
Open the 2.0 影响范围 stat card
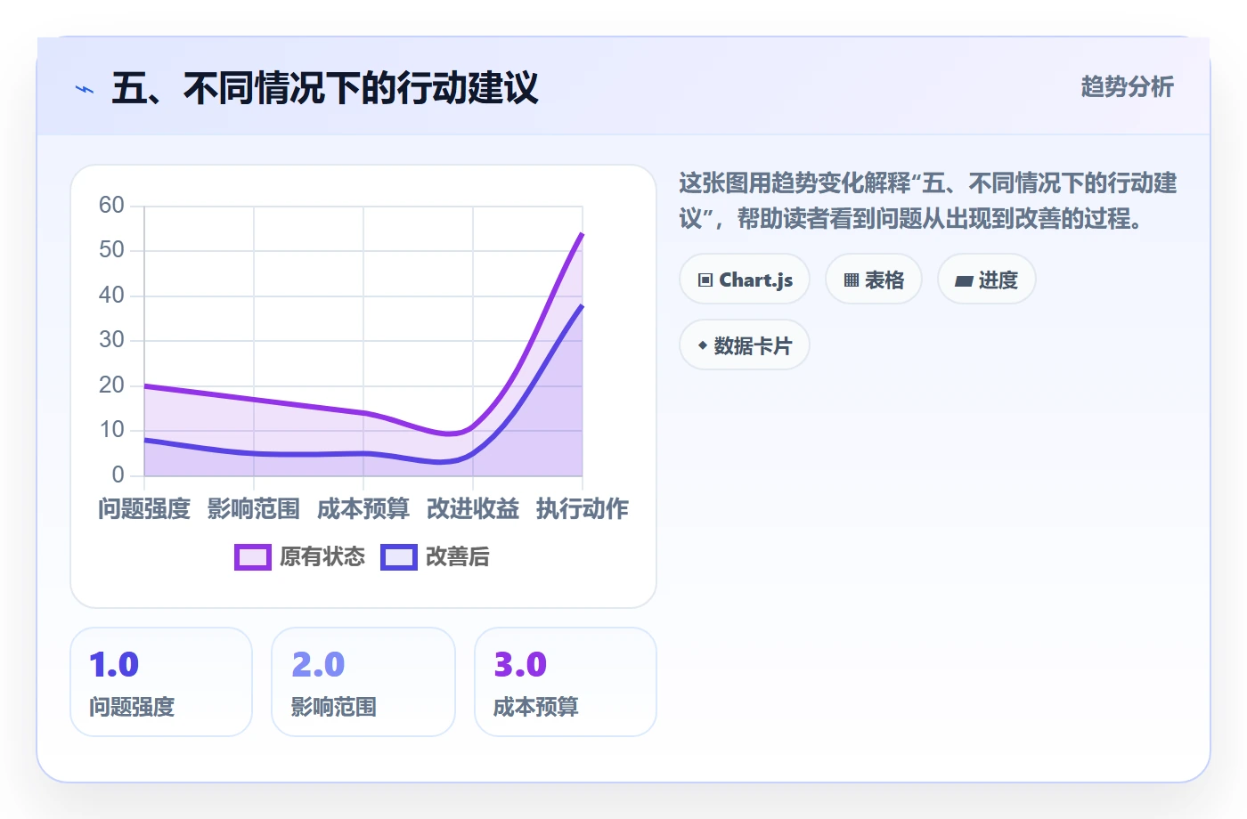[x=363, y=682]
